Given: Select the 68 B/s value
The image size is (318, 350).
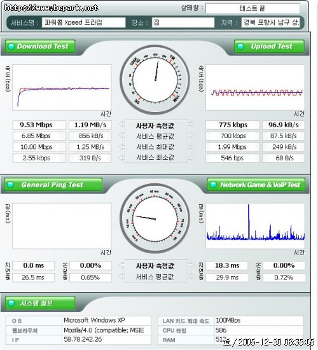Looking at the screenshot, I should (284, 158).
